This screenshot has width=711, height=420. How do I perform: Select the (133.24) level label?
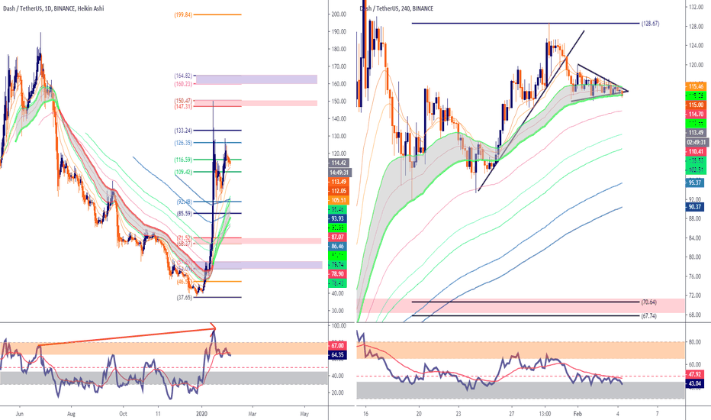pyautogui.click(x=183, y=131)
